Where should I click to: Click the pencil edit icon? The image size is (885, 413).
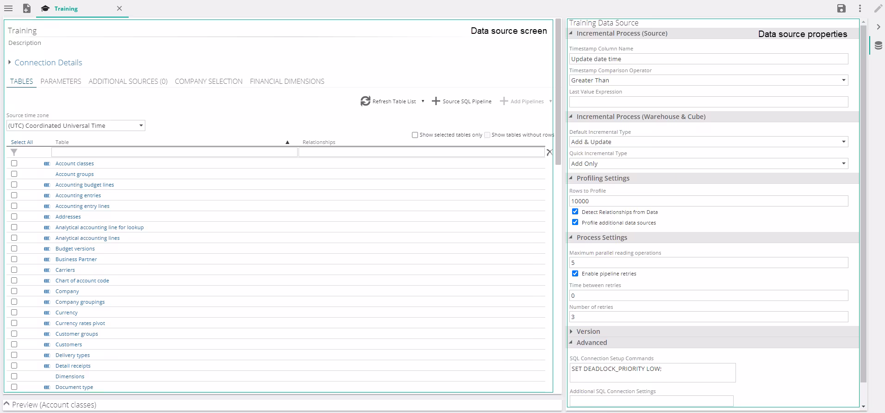tap(878, 8)
